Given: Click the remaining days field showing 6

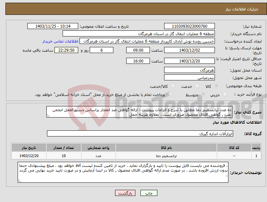Looking at the screenshot, I should point(102,50).
